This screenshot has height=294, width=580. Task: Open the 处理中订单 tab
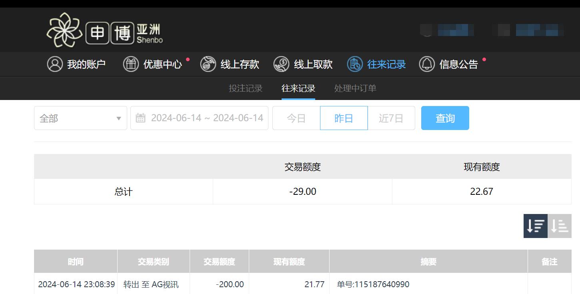pos(355,88)
